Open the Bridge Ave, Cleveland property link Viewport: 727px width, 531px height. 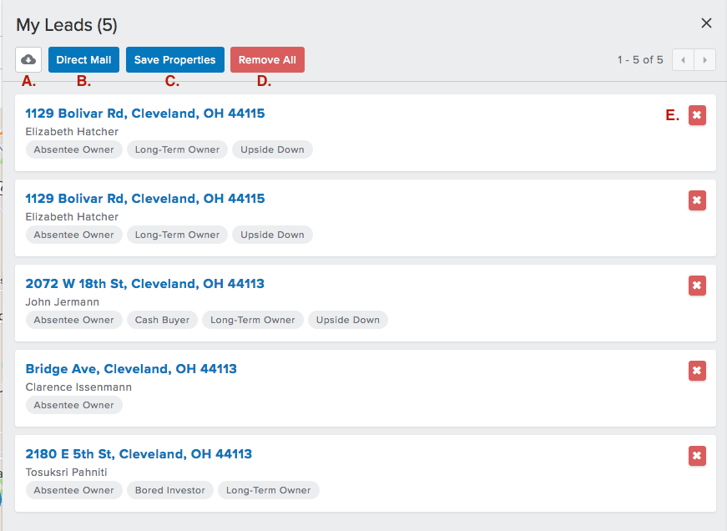tap(131, 369)
